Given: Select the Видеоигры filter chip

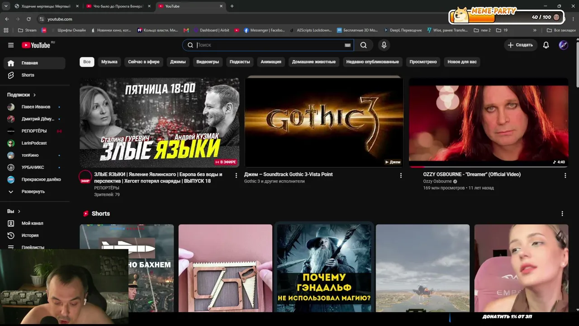Looking at the screenshot, I should [208, 62].
